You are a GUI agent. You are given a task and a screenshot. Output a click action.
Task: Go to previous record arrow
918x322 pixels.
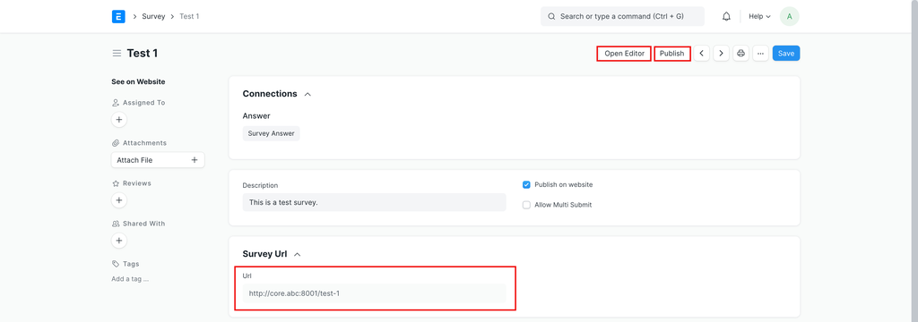click(x=701, y=53)
